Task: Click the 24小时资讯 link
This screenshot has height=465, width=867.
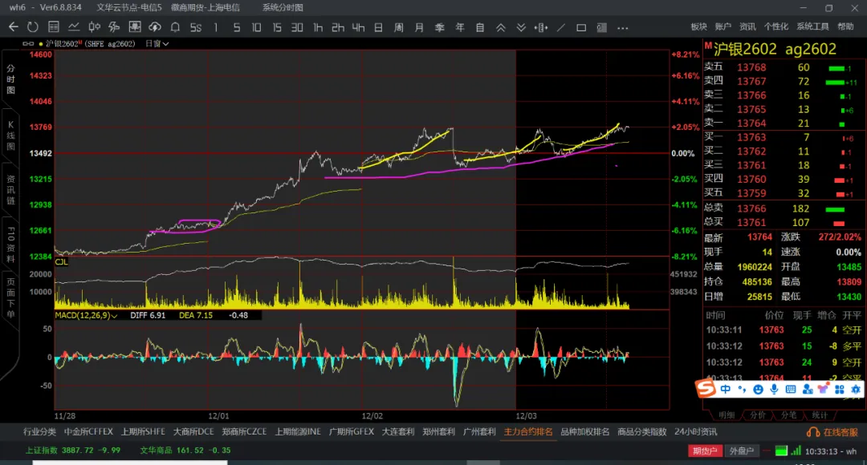Action: click(697, 432)
